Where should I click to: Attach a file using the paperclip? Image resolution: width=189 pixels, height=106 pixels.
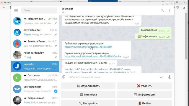63,77
